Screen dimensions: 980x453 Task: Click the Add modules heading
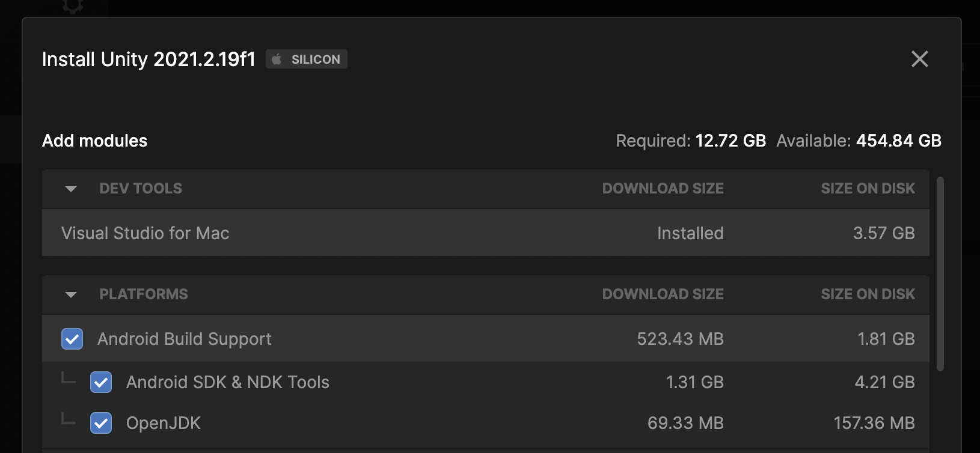[x=94, y=141]
